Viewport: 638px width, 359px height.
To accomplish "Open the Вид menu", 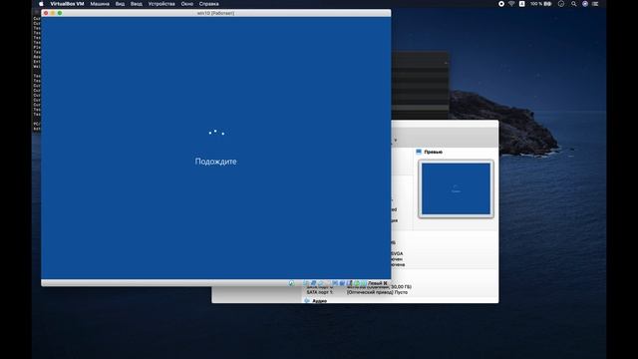I will pyautogui.click(x=120, y=4).
